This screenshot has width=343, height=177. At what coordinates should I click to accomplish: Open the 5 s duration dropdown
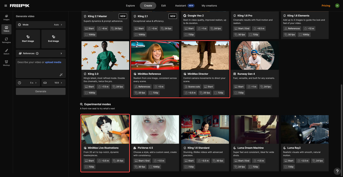(x=28, y=83)
